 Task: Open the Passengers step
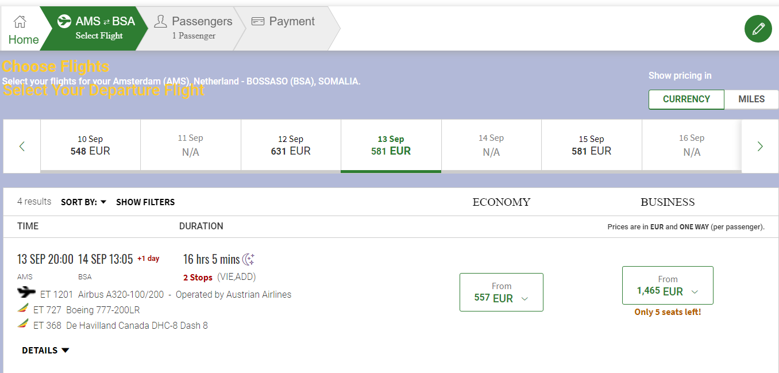[194, 29]
